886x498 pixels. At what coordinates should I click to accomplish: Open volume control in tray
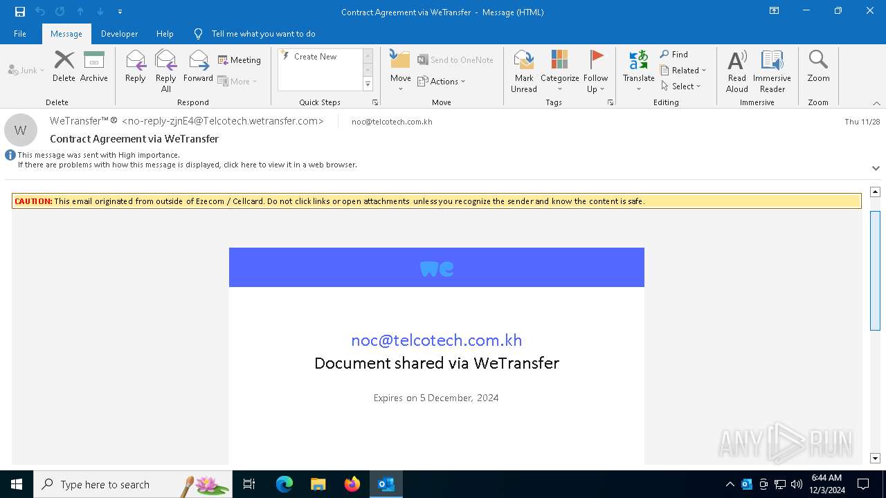797,484
